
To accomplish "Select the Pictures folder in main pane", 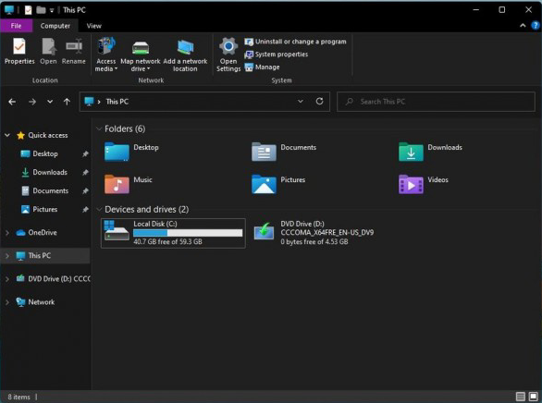I will pyautogui.click(x=278, y=184).
